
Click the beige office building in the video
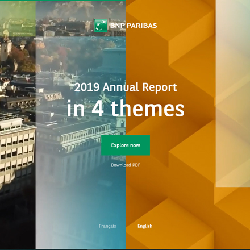pyautogui.click(x=18, y=152)
